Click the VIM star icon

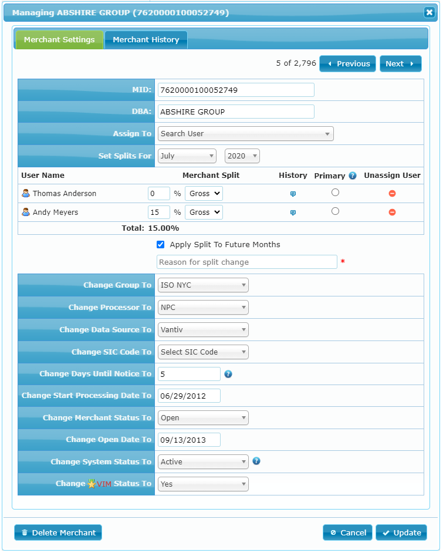pyautogui.click(x=92, y=484)
